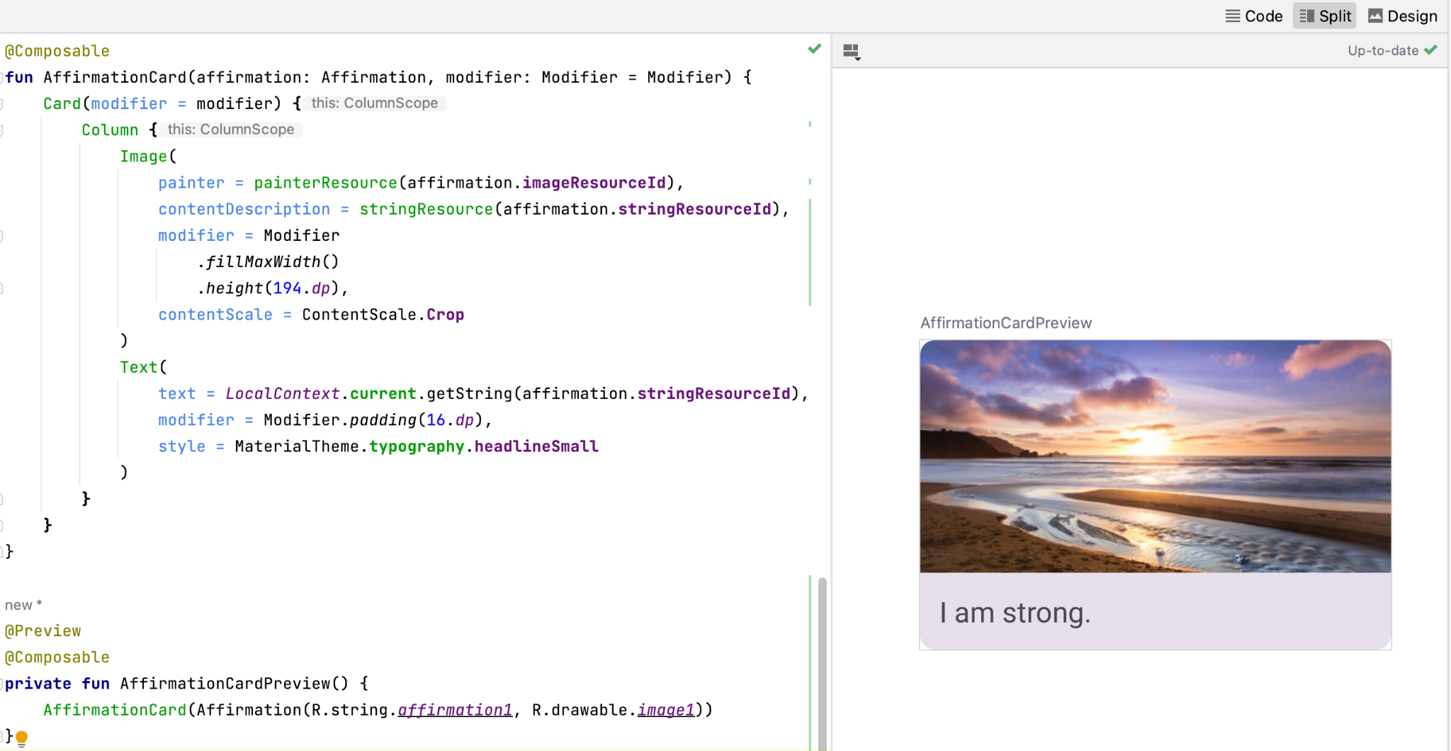The height and width of the screenshot is (751, 1451).
Task: Collapse the Card block fold marker
Action: pos(2,104)
